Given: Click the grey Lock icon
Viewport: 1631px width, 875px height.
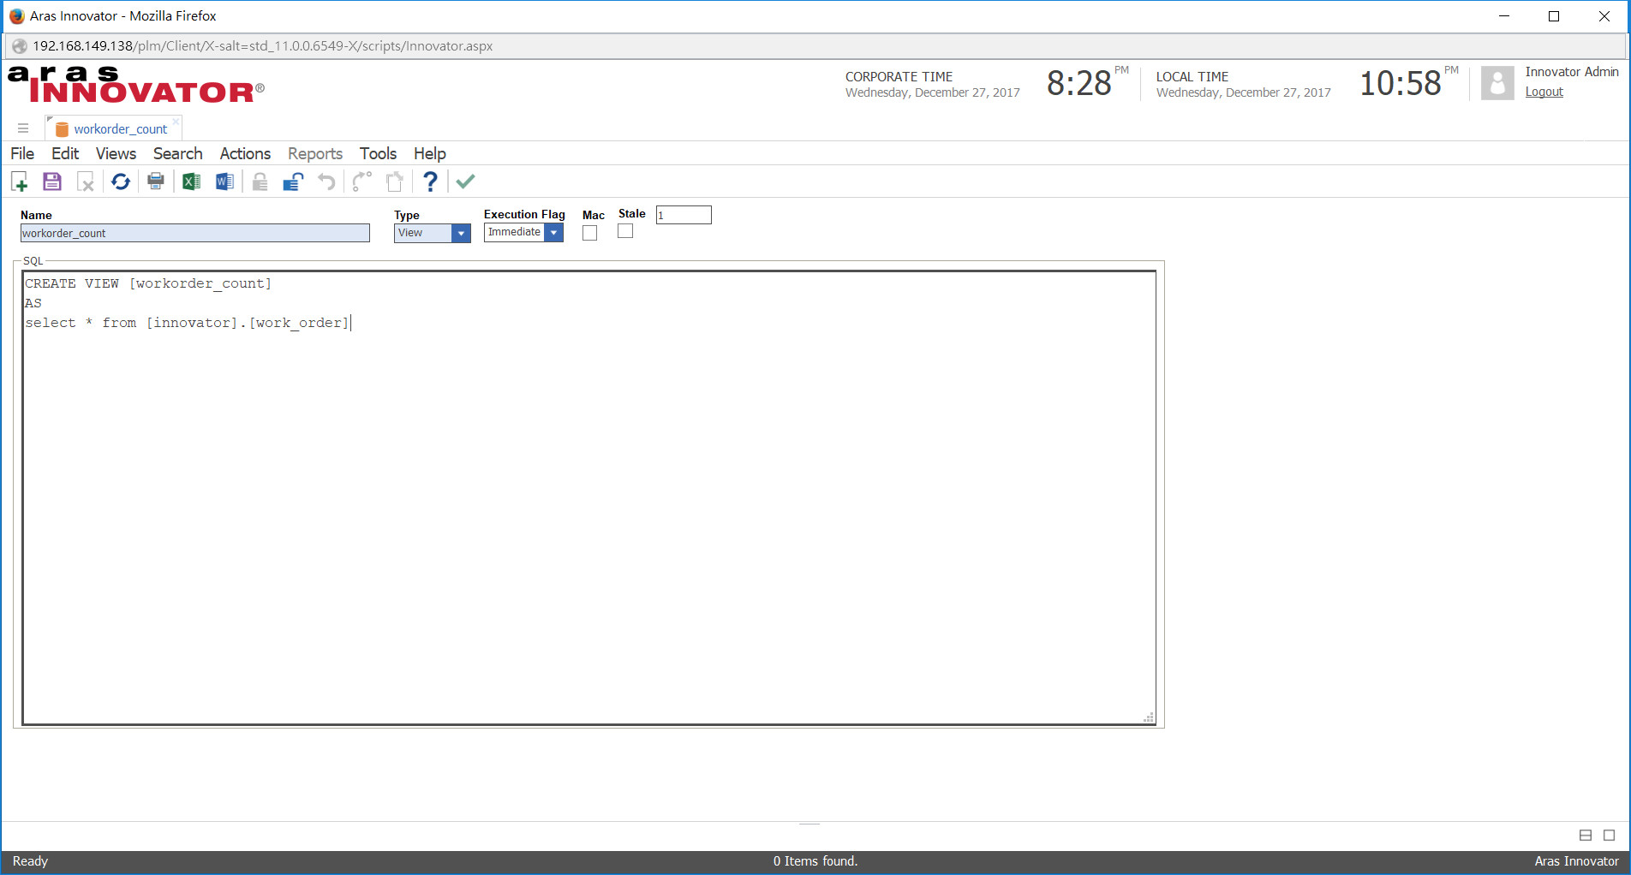Looking at the screenshot, I should pyautogui.click(x=260, y=182).
